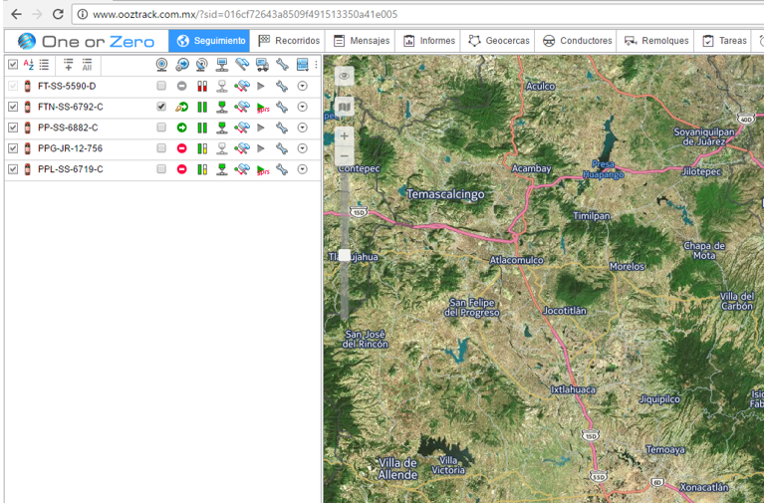
Task: Click the truck messages column header icon
Action: click(262, 65)
